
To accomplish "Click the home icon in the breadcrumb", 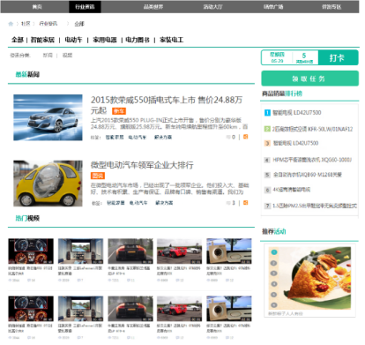I will click(11, 24).
